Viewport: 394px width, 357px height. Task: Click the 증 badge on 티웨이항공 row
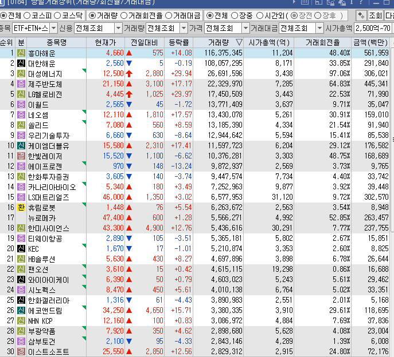click(21, 238)
